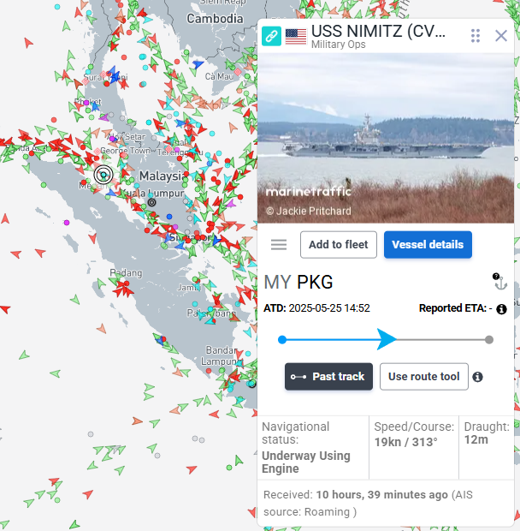The width and height of the screenshot is (520, 531).
Task: Use route tool for this vessel
Action: (x=424, y=377)
